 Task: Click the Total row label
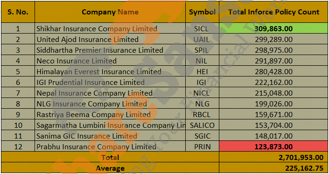[x=110, y=157]
